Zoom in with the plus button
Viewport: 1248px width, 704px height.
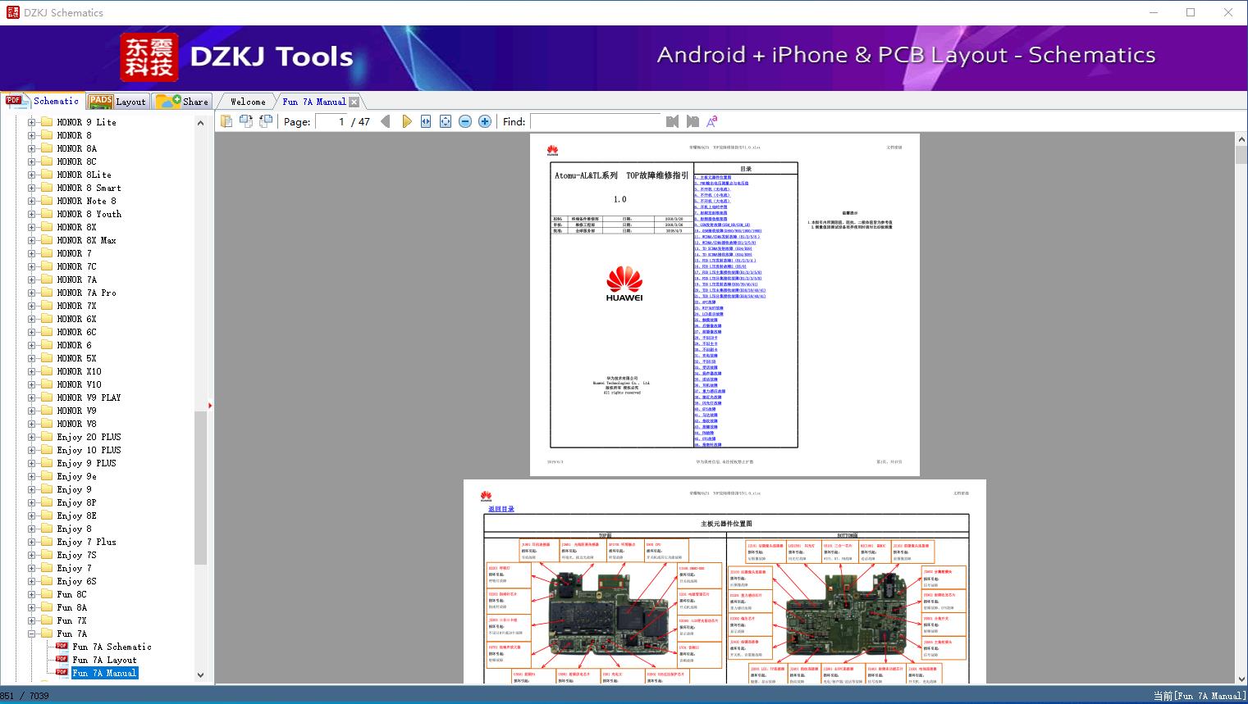click(x=485, y=121)
